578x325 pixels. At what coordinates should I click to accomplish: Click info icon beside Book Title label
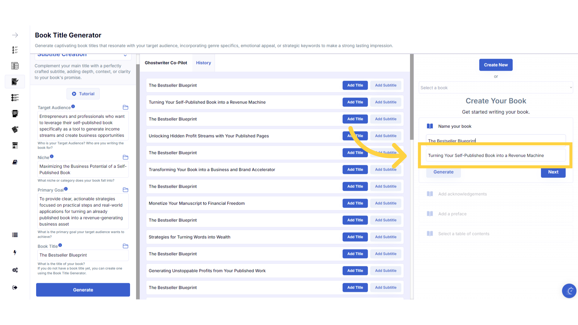(60, 245)
